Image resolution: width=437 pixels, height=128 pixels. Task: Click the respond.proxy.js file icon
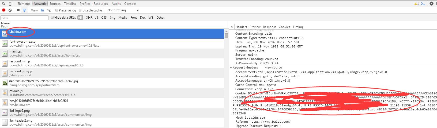[5, 73]
